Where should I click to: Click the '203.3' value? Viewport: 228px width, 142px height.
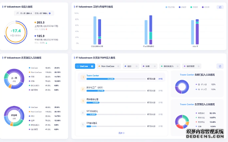click(40, 23)
